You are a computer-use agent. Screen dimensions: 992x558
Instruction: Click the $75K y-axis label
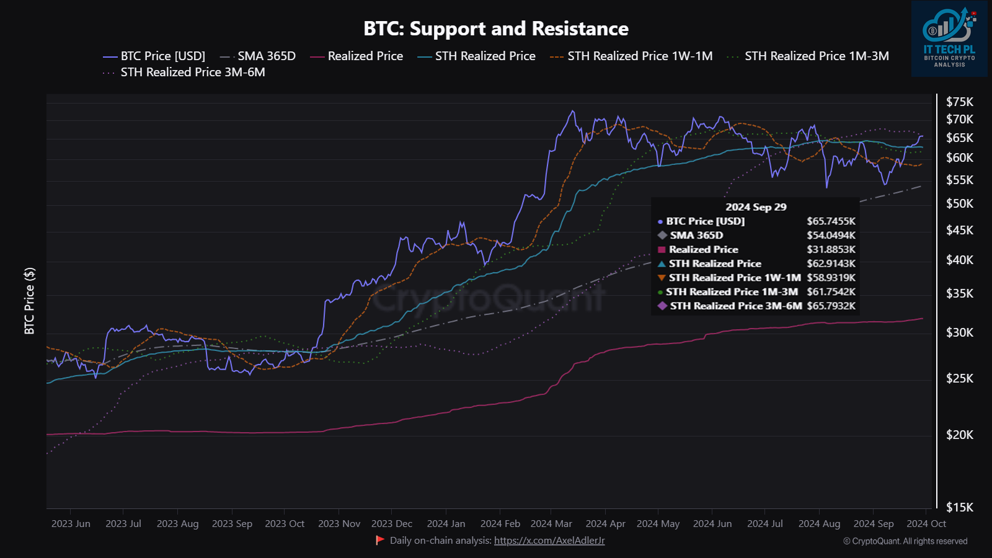click(x=960, y=102)
